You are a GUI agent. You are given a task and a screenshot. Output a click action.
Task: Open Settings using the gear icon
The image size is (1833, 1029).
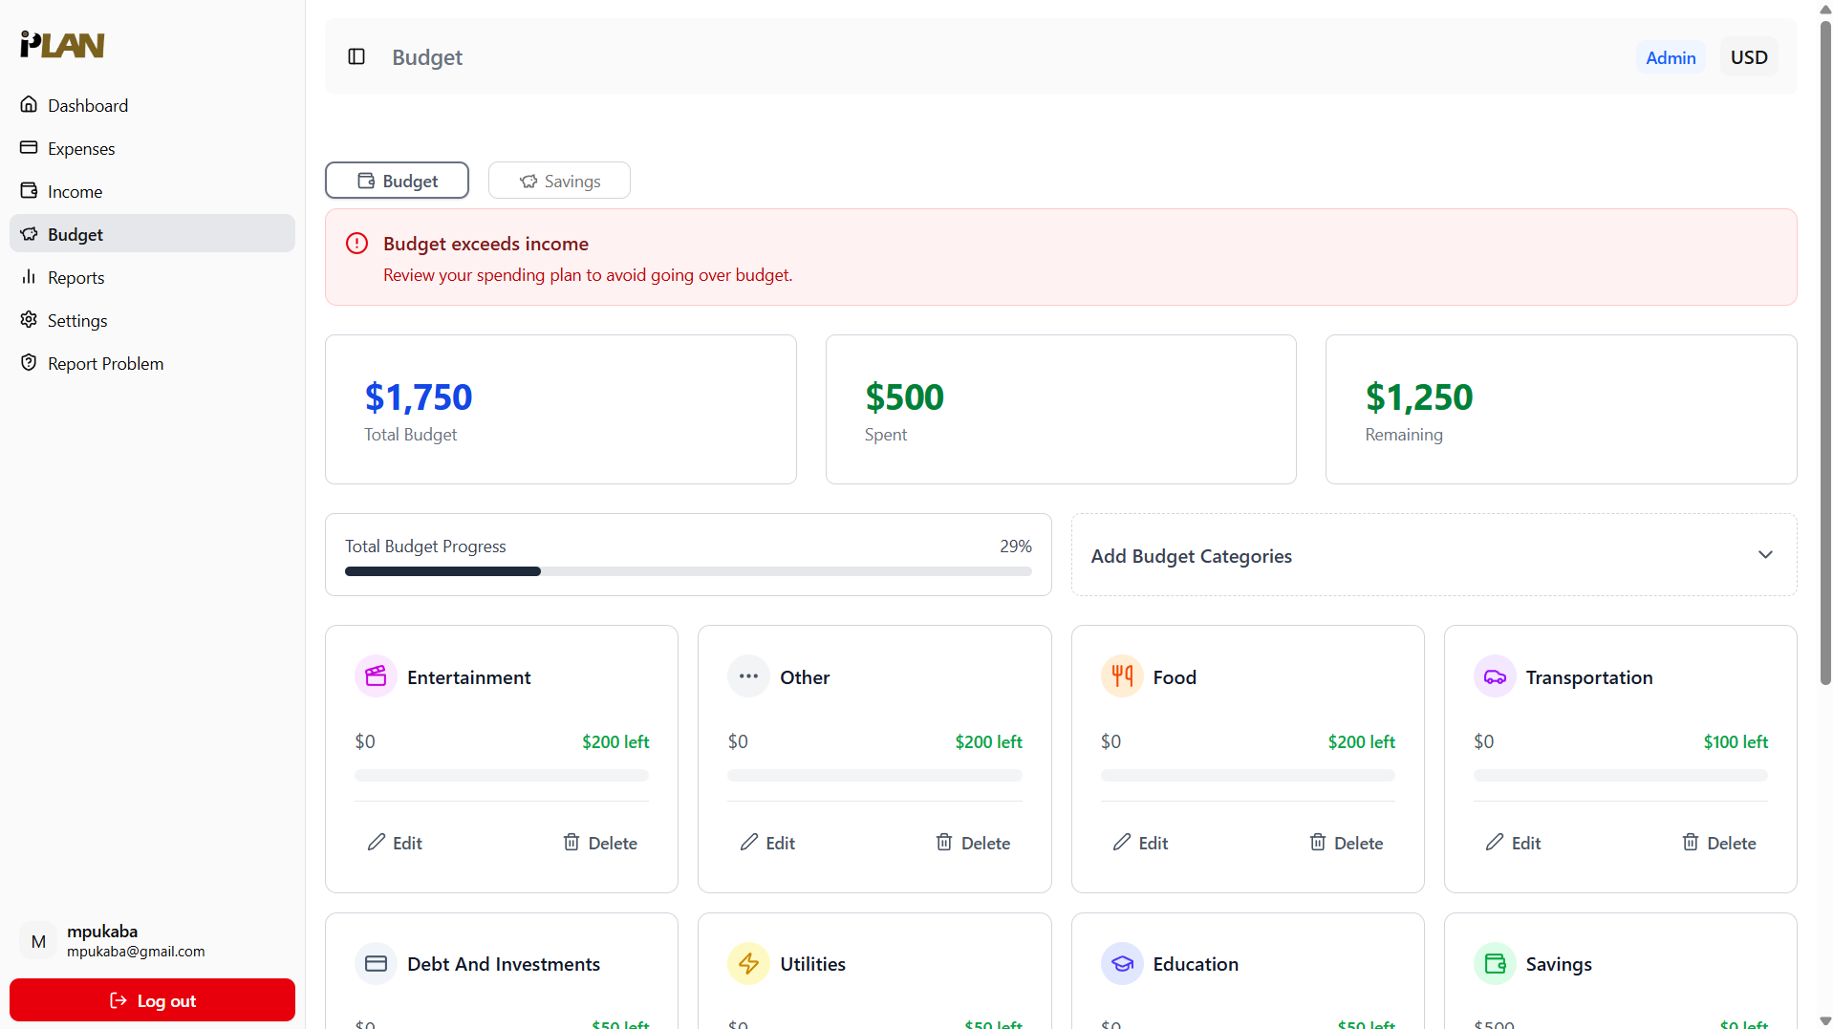click(x=29, y=320)
